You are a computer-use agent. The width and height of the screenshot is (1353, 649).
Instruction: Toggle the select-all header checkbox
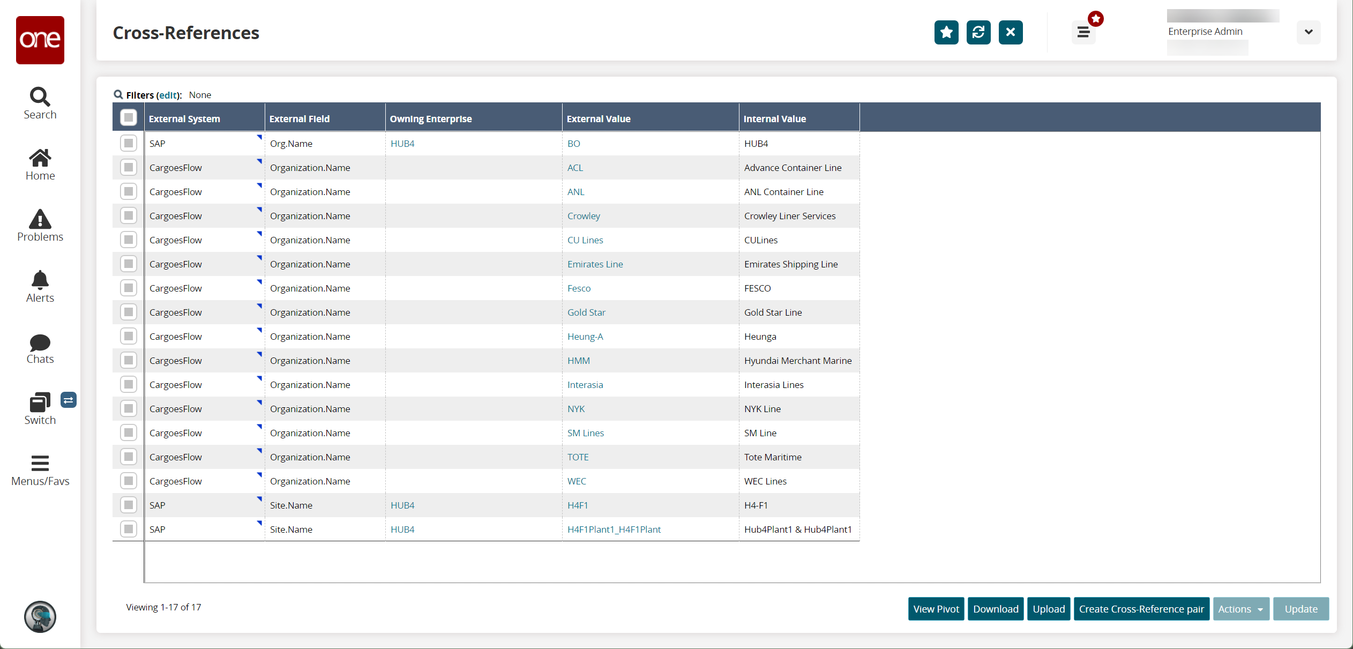(129, 117)
